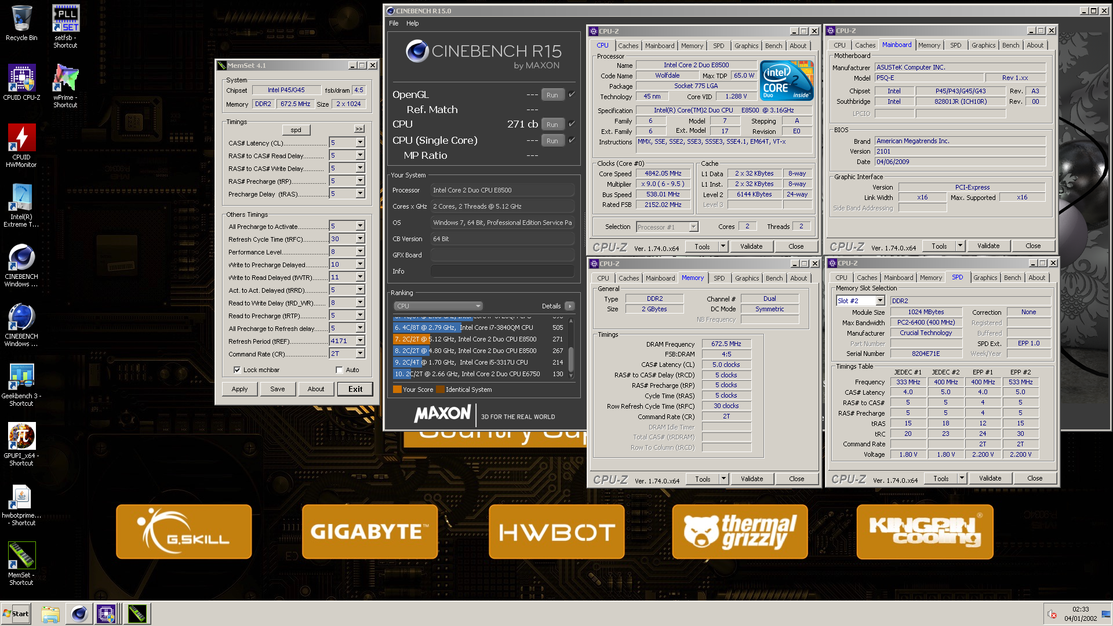The height and width of the screenshot is (626, 1113).
Task: Open the first CINEBENCH Windows desktop icon
Action: (x=21, y=265)
